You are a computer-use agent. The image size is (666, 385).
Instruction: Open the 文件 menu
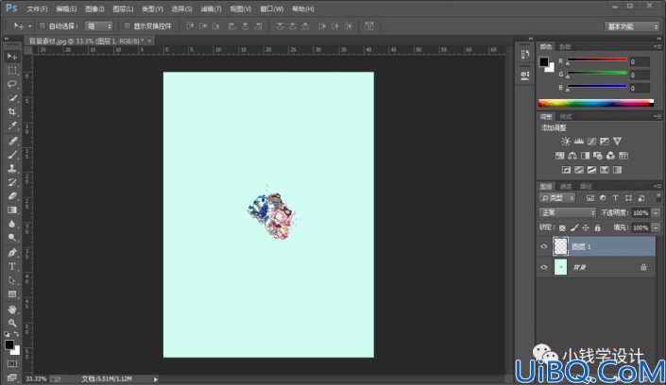click(37, 8)
